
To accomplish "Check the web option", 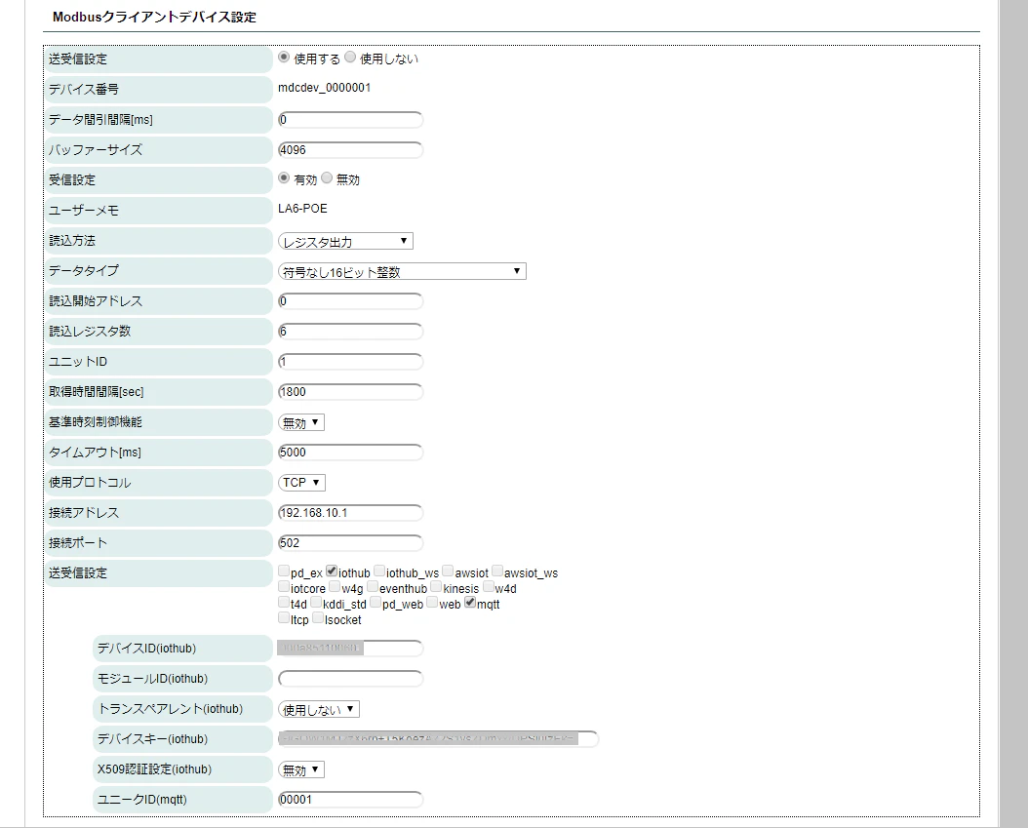I will click(x=432, y=603).
